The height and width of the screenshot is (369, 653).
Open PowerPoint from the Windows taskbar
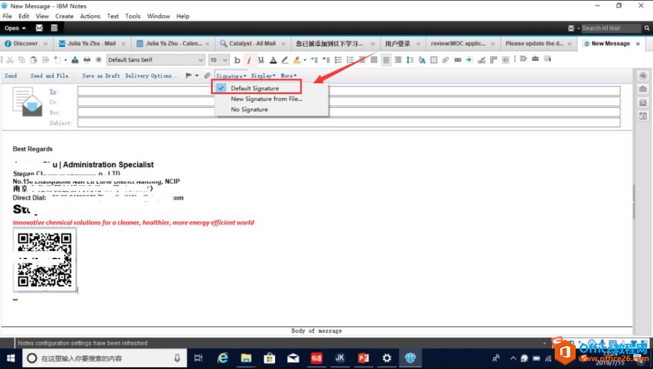[363, 358]
